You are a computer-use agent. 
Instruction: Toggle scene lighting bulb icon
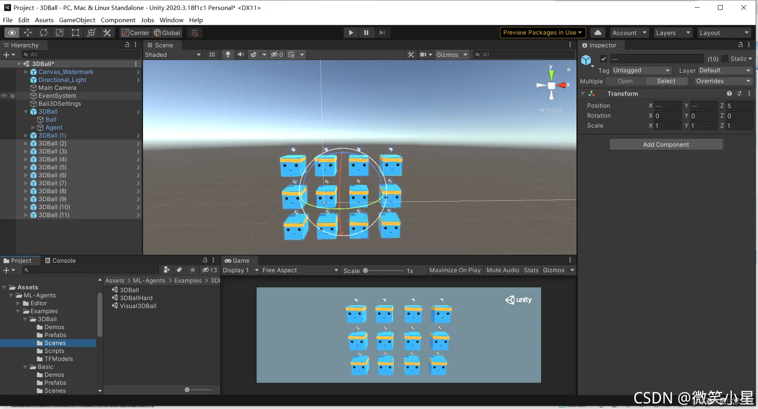coord(228,54)
